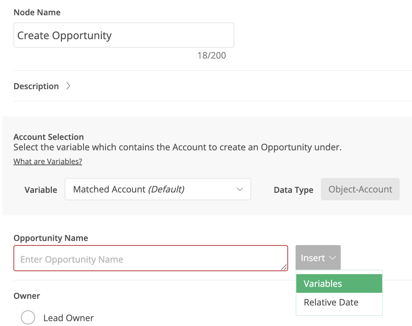Click the Account Selection heading

pos(49,137)
